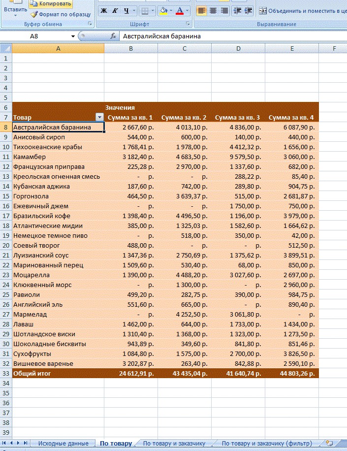Open font color dropdown arrow
The image size is (347, 451).
click(x=187, y=11)
